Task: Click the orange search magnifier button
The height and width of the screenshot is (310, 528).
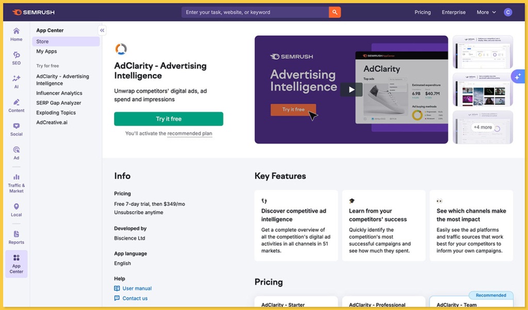Action: [x=334, y=11]
